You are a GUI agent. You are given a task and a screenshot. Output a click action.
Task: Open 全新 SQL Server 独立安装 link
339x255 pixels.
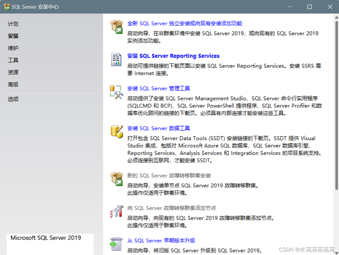coord(185,23)
